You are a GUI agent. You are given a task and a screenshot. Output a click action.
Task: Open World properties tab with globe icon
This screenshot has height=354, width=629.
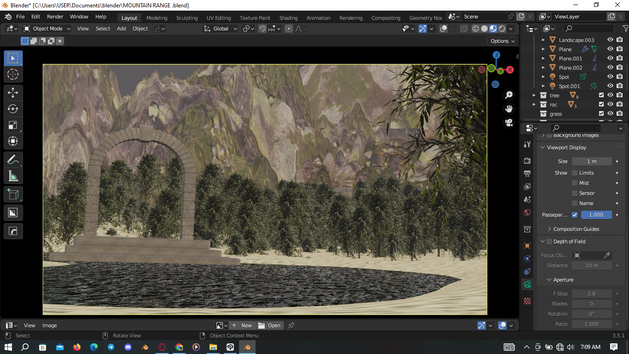[x=527, y=212]
